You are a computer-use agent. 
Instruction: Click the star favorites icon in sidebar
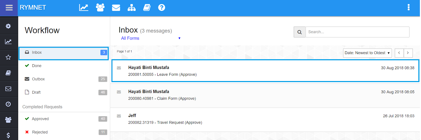[x=8, y=57]
